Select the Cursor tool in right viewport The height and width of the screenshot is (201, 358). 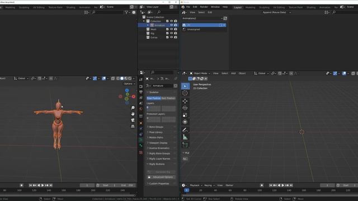185,93
